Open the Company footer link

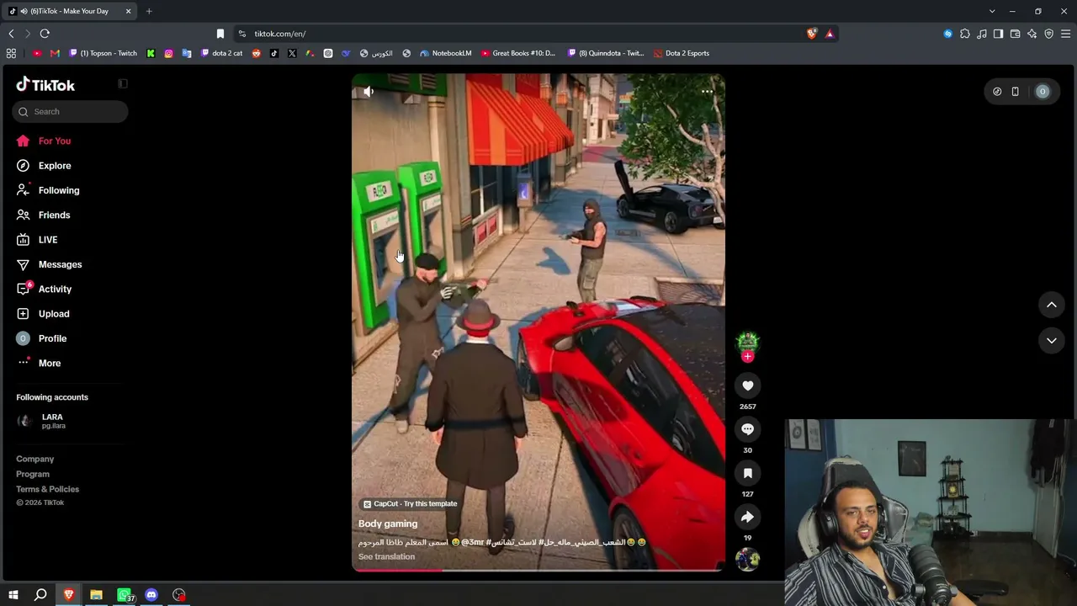(34, 459)
